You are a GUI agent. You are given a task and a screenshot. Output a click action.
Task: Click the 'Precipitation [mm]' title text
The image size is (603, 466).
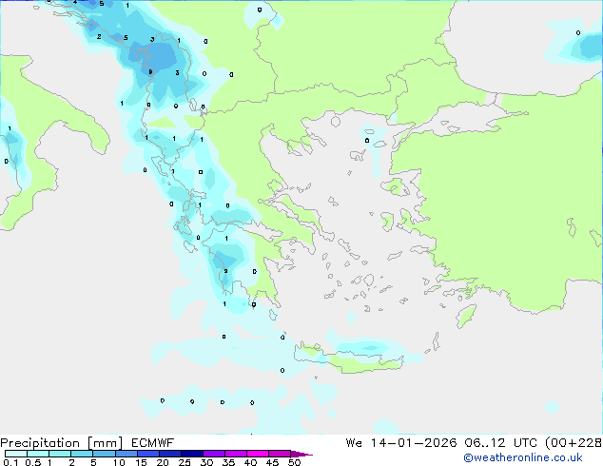(62, 443)
